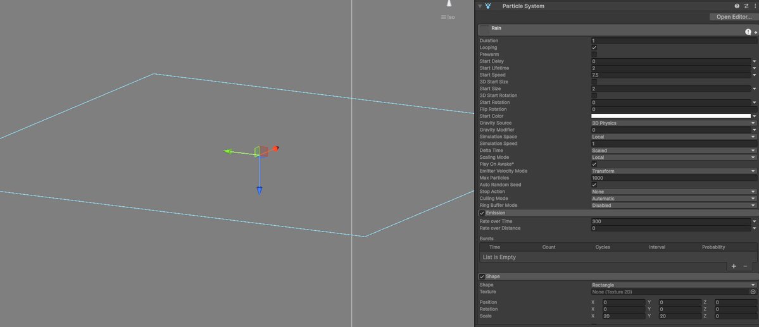Image resolution: width=759 pixels, height=327 pixels.
Task: Click the Open Editor button
Action: tap(734, 17)
